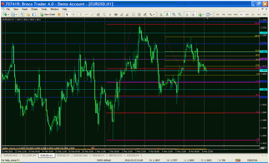
Task: Set timeframe to M1
Action: (x=218, y=15)
